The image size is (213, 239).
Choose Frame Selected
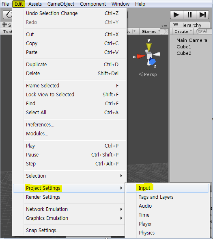tap(70, 86)
